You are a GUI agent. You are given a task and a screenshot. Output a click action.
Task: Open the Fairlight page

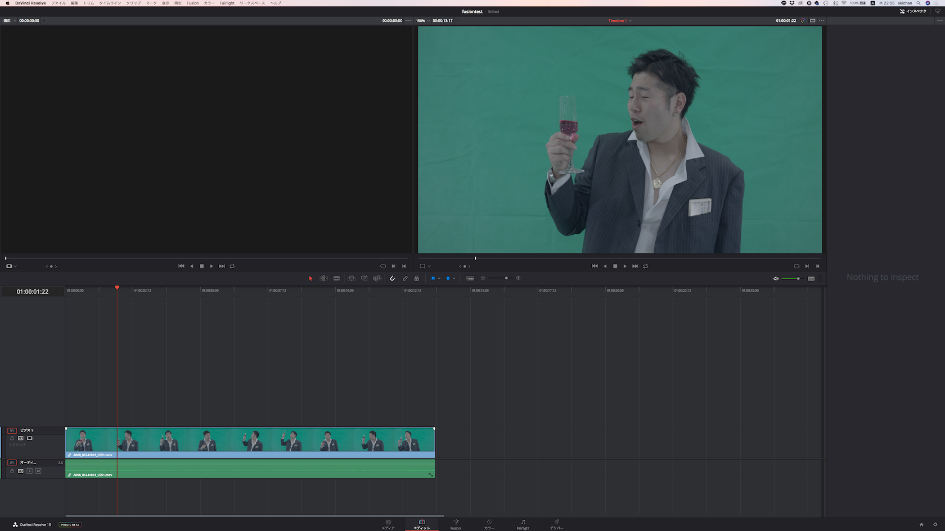(523, 524)
